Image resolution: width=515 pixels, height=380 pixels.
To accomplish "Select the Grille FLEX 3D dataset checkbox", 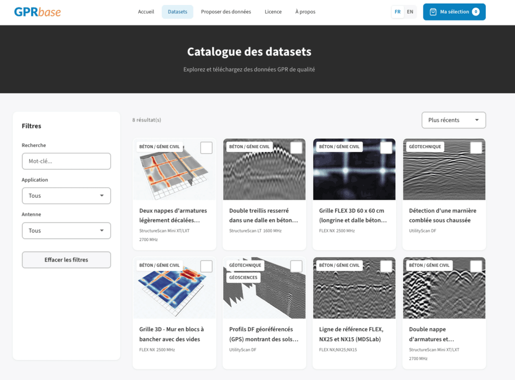I will pos(386,148).
